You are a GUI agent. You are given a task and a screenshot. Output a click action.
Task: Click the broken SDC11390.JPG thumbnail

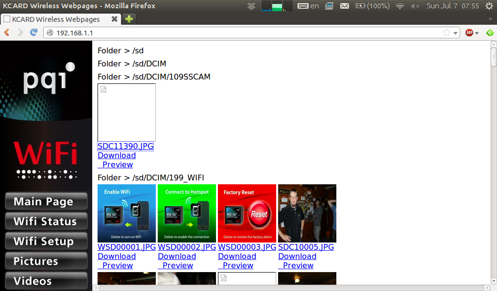click(127, 113)
